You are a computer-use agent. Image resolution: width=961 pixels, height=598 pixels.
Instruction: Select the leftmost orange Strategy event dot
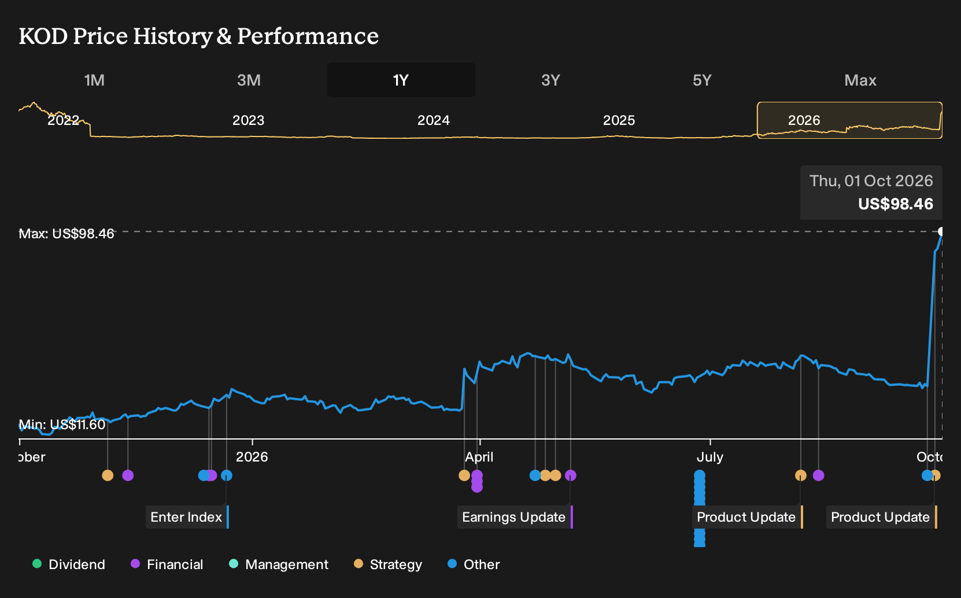pyautogui.click(x=108, y=475)
